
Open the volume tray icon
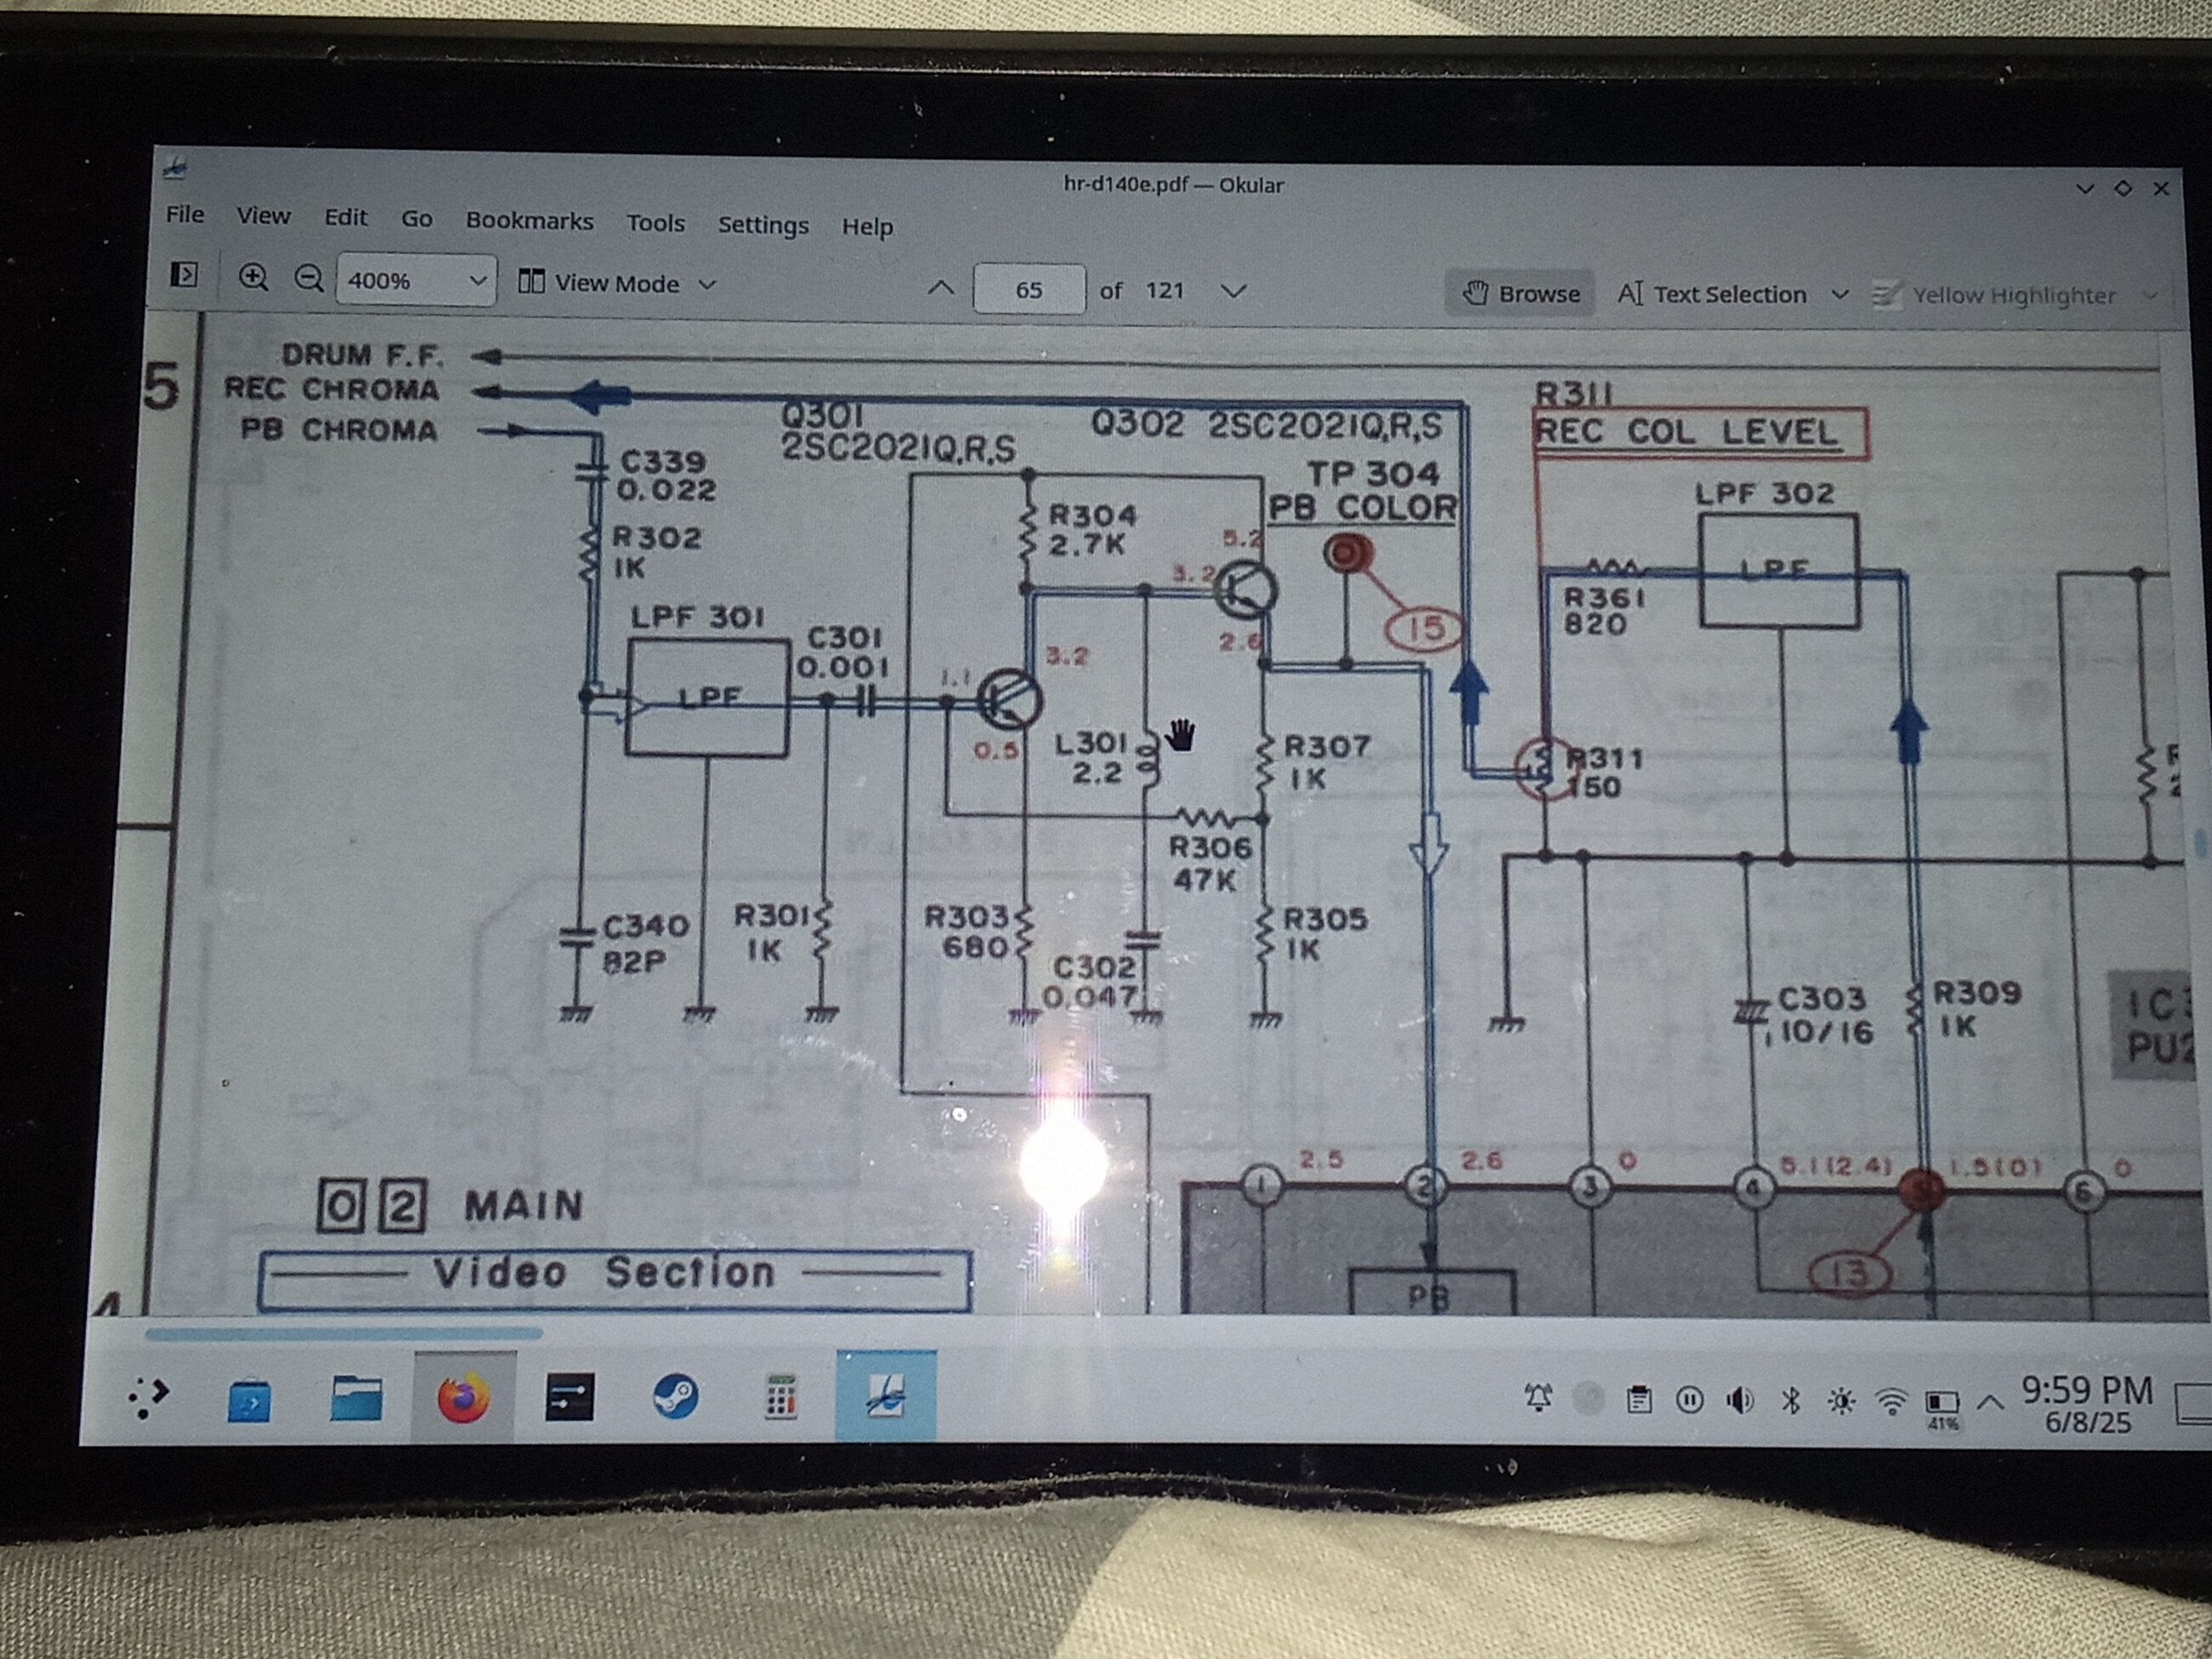tap(1740, 1400)
